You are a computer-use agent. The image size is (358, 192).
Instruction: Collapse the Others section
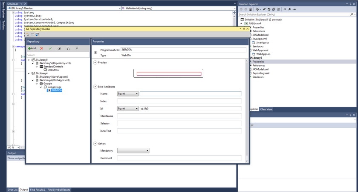pyautogui.click(x=95, y=144)
